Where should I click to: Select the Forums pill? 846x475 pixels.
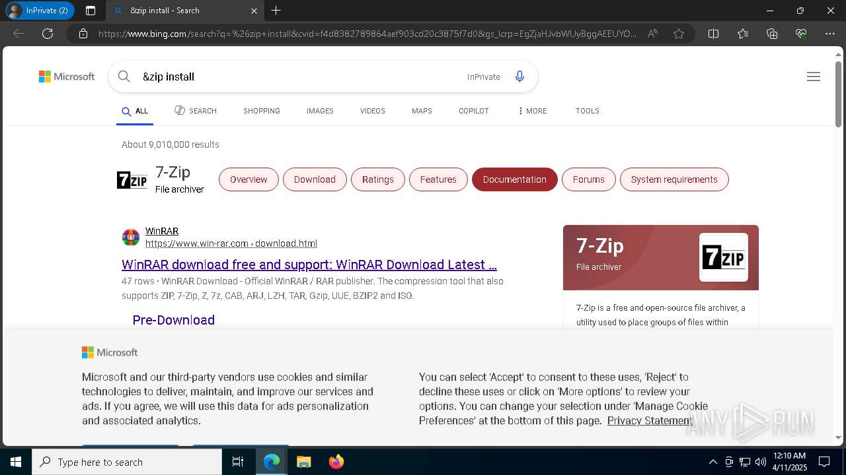[x=589, y=179]
